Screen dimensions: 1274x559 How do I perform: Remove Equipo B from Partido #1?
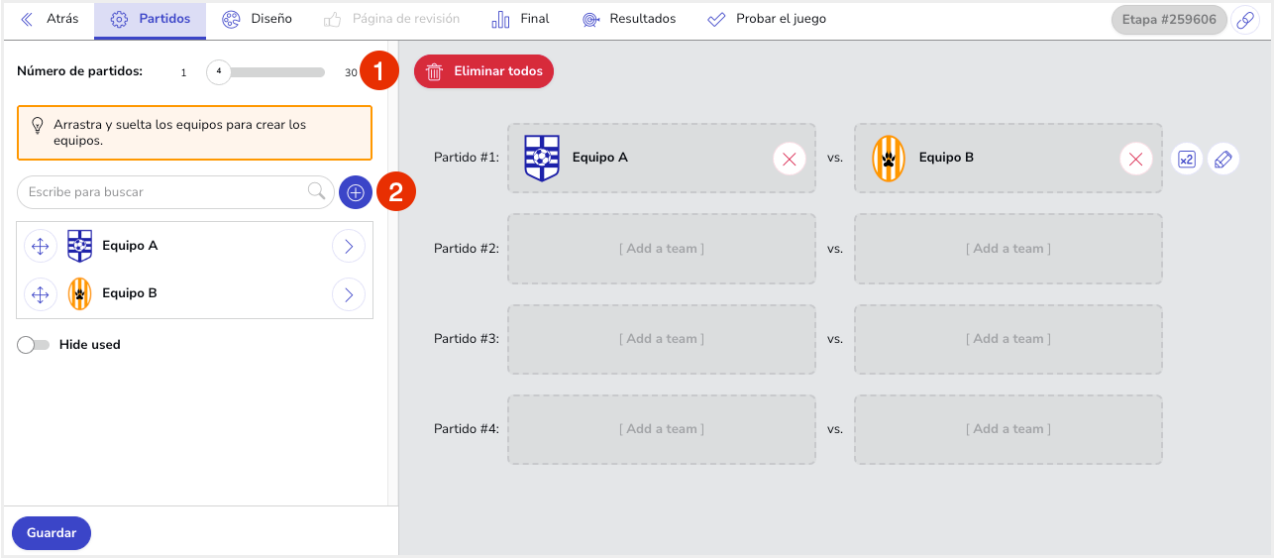click(1136, 159)
